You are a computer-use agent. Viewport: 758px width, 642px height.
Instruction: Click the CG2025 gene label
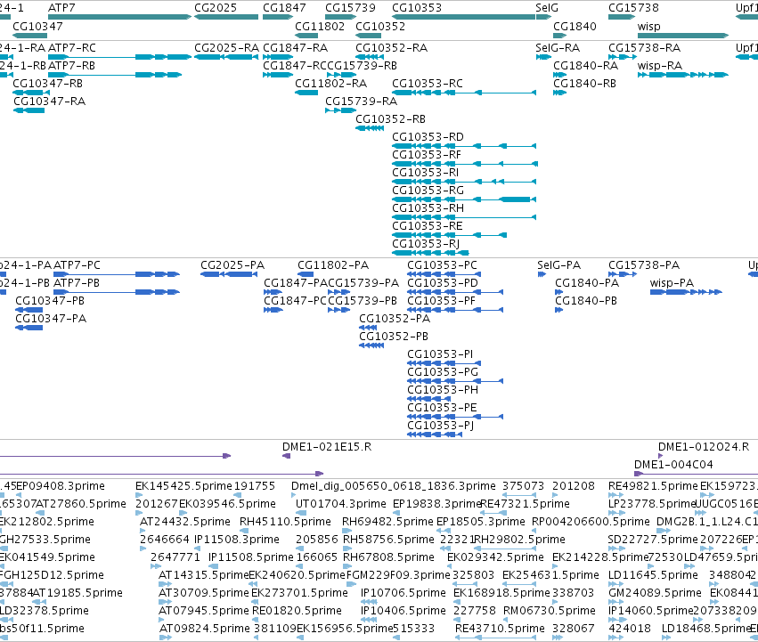pos(216,8)
